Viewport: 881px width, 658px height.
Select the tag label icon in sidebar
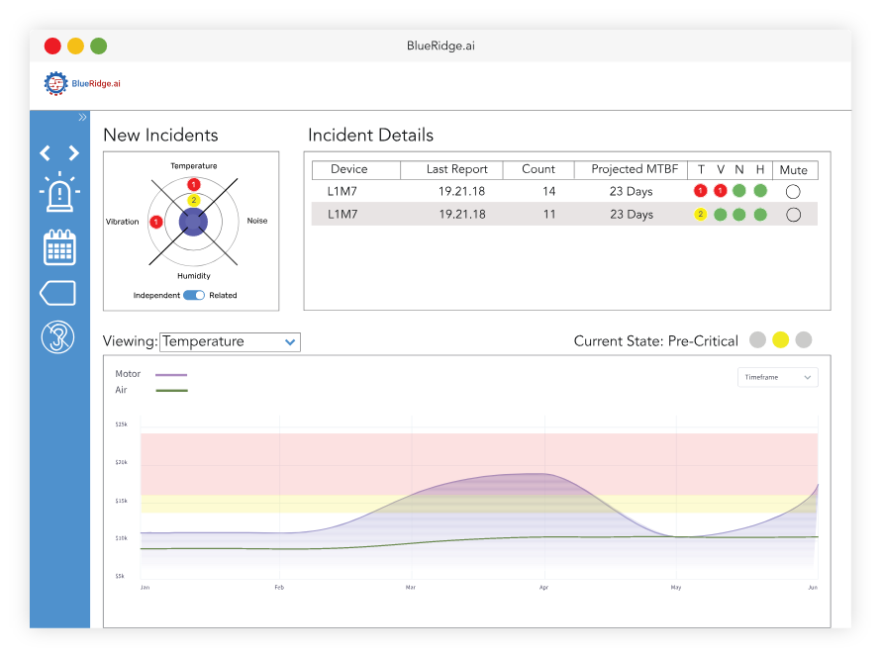click(x=57, y=293)
